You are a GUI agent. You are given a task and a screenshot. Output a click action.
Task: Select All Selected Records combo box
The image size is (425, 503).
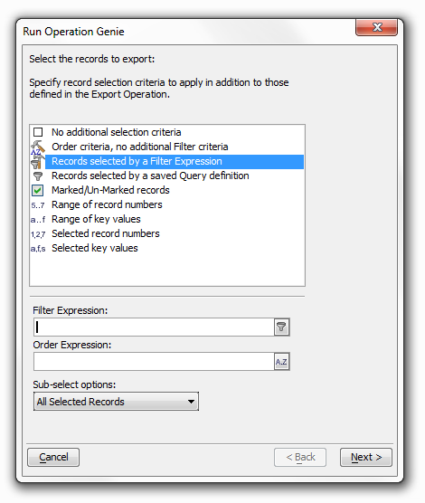(x=116, y=402)
